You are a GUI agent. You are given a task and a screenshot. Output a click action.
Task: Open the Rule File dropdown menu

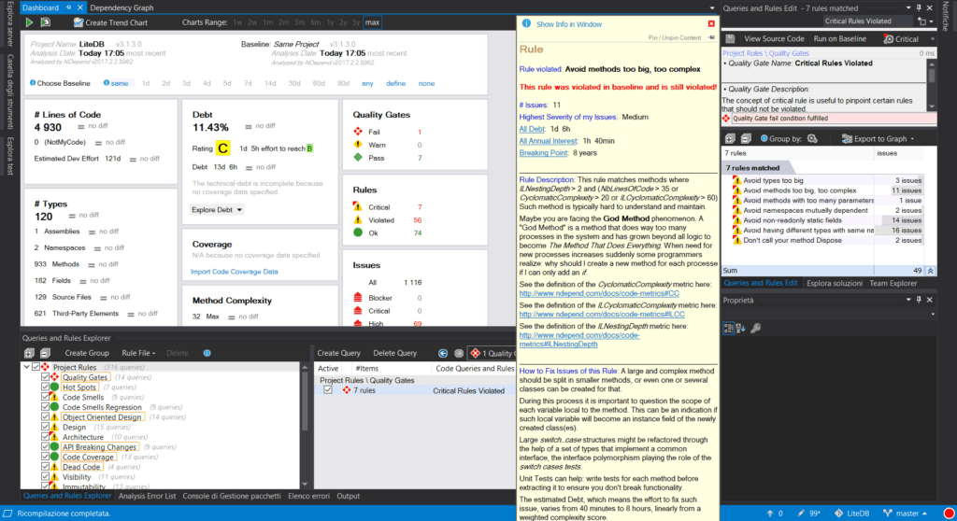(139, 353)
